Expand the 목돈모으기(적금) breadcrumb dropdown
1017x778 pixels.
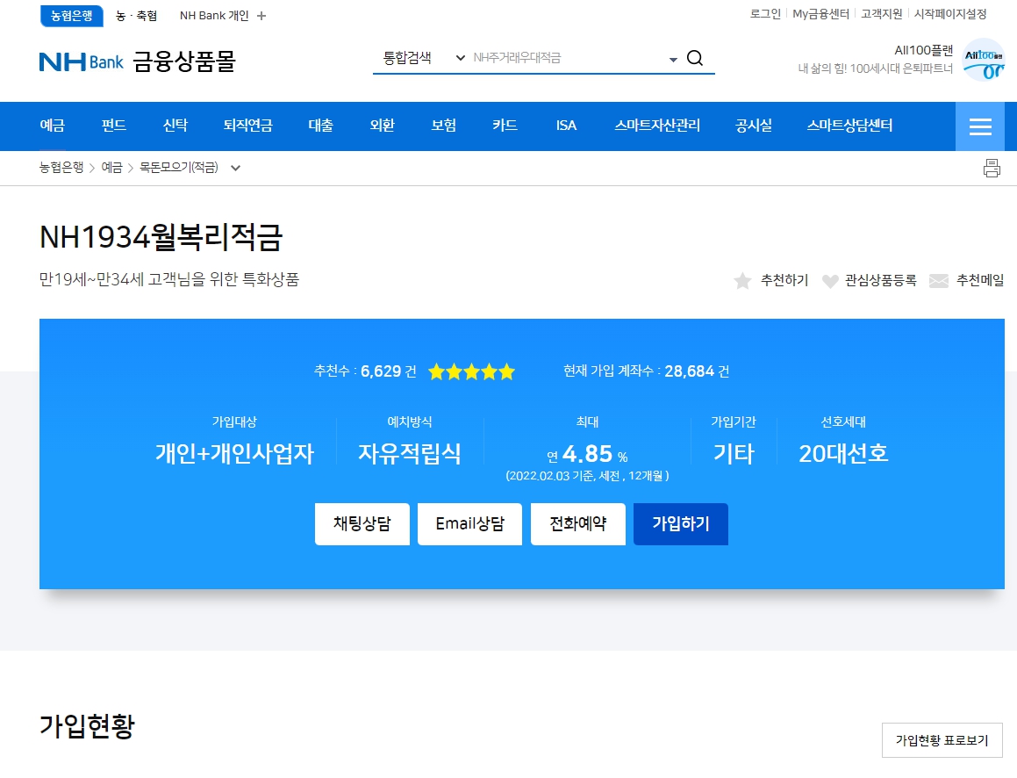pyautogui.click(x=235, y=168)
